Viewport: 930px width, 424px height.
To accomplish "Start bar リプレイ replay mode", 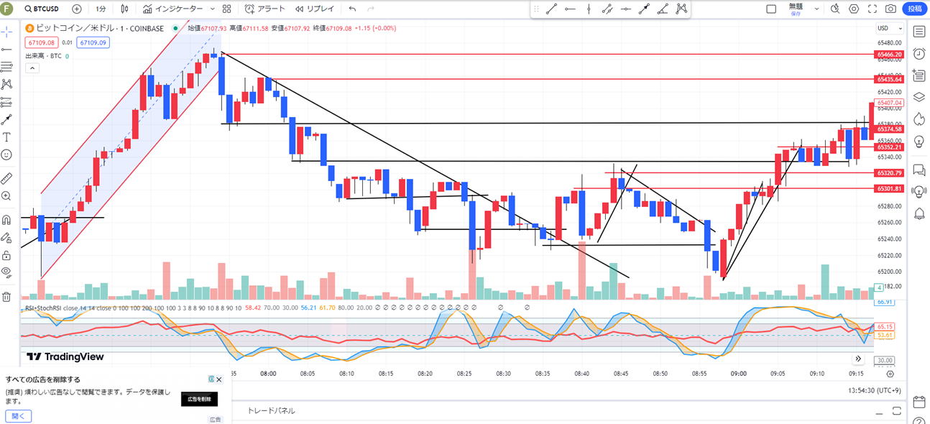I will point(314,9).
